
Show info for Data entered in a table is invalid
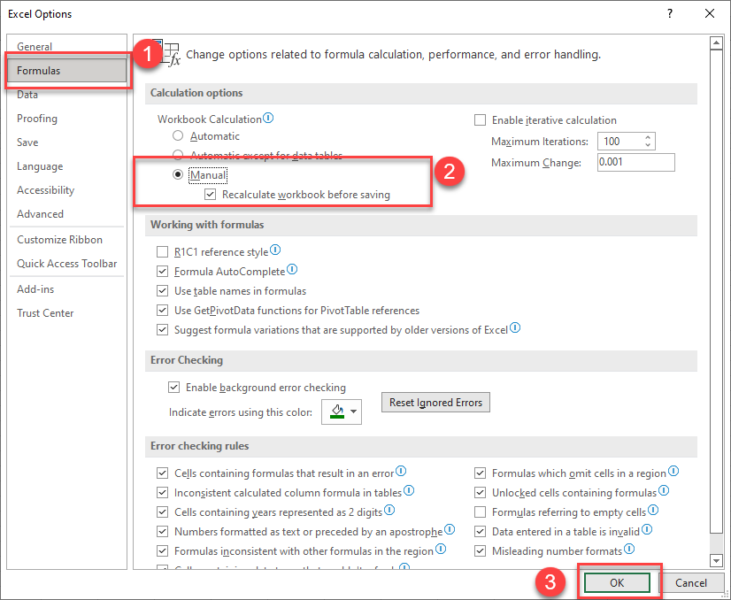tap(647, 530)
